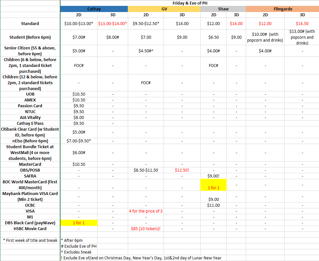Select the "$5.00#" Senior Citizen Cathay cell
This screenshot has width=319, height=261.
[x=79, y=51]
